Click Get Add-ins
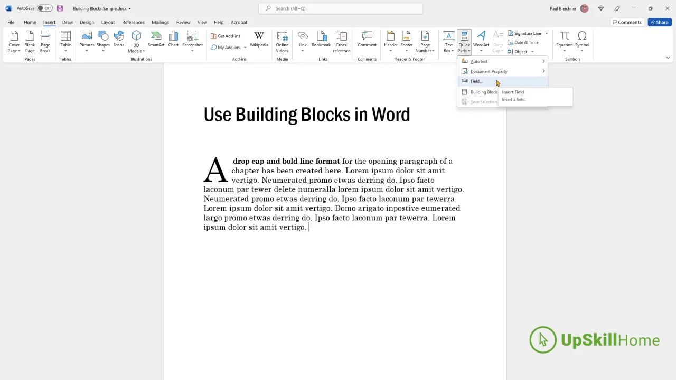The width and height of the screenshot is (676, 380). [x=226, y=36]
